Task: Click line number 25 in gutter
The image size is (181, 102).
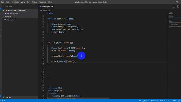Action: coord(43,77)
